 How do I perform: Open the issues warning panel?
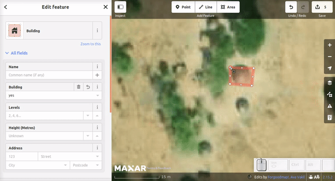329,106
